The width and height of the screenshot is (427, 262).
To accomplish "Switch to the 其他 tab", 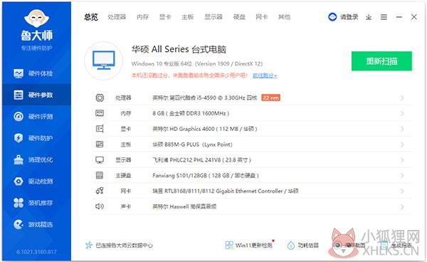I will (x=284, y=17).
